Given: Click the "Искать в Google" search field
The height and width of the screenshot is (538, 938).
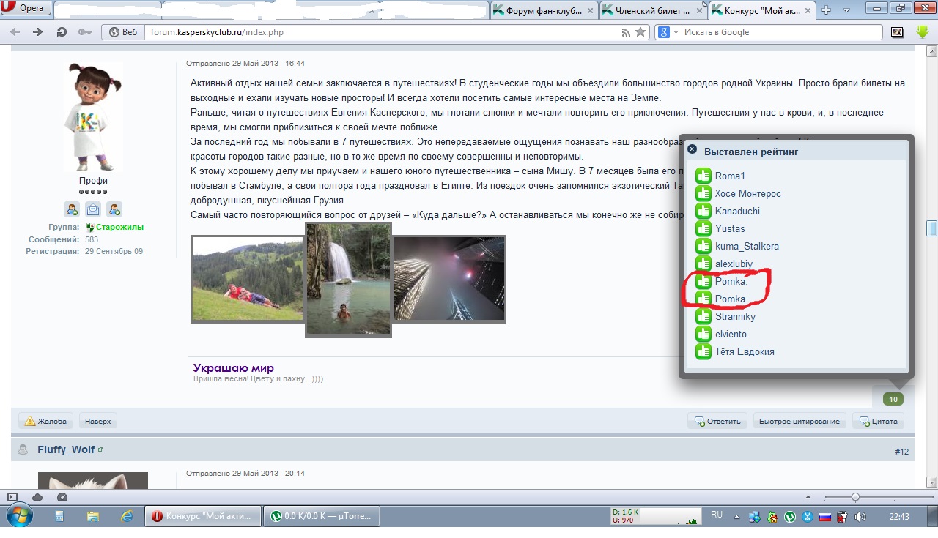Looking at the screenshot, I should [781, 32].
